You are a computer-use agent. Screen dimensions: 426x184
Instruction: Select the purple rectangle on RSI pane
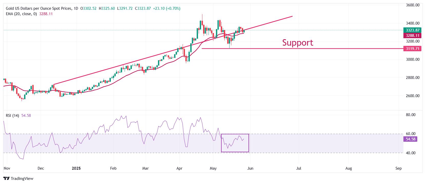pyautogui.click(x=235, y=143)
